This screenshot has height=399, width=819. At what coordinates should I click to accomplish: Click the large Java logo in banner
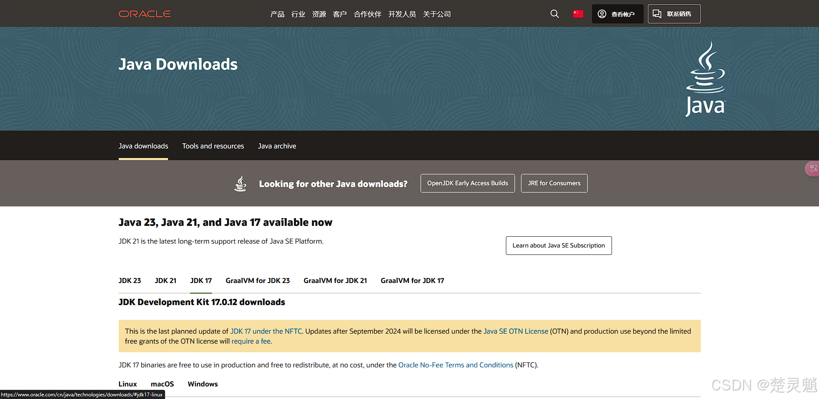[x=706, y=79]
